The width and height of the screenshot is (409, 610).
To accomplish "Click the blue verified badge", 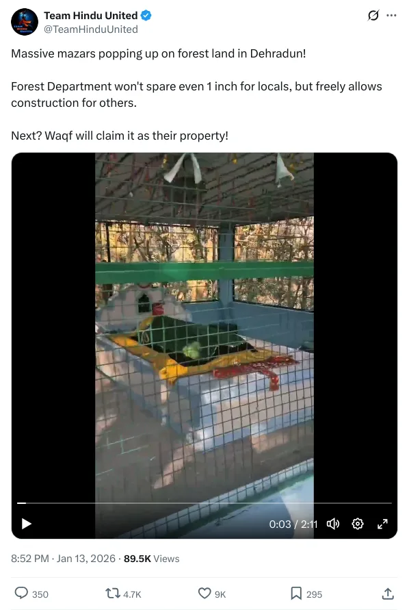I will click(146, 16).
